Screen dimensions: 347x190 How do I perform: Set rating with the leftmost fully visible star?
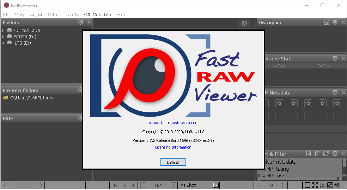pyautogui.click(x=279, y=103)
